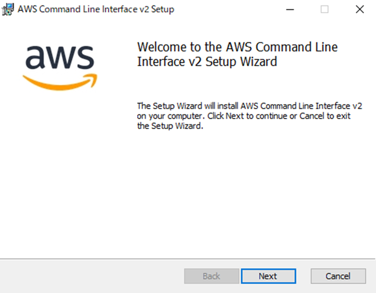Viewport: 376px width, 293px height.
Task: Click "the Setup Wizard." last description line
Action: (170, 126)
